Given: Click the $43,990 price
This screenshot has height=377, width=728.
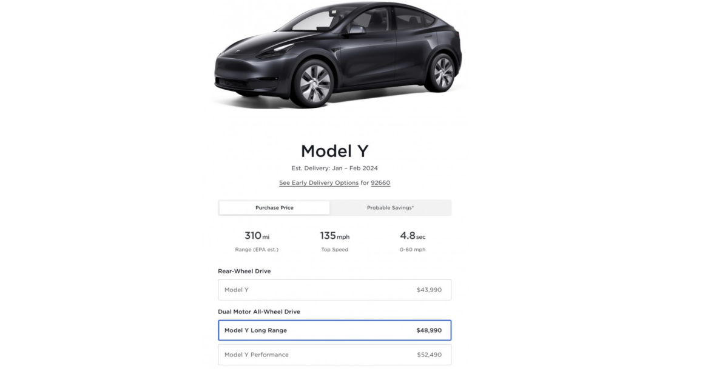Looking at the screenshot, I should coord(429,290).
